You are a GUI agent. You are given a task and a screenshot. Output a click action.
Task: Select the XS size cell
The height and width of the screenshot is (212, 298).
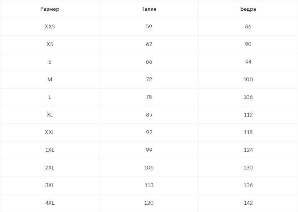tap(50, 44)
